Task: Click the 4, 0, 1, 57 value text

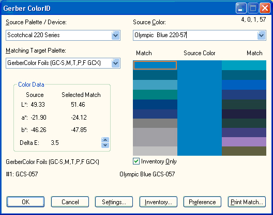Action: [x=253, y=20]
